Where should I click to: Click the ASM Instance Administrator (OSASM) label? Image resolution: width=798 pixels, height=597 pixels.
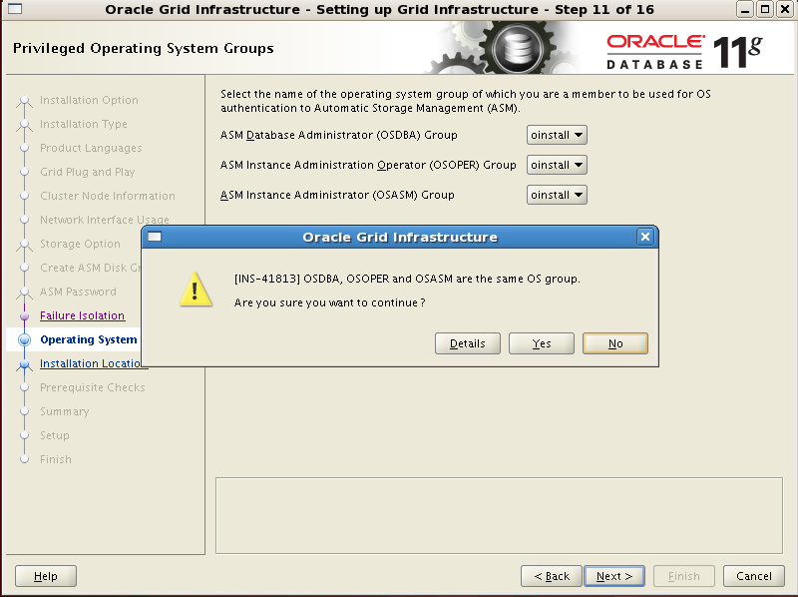click(337, 195)
